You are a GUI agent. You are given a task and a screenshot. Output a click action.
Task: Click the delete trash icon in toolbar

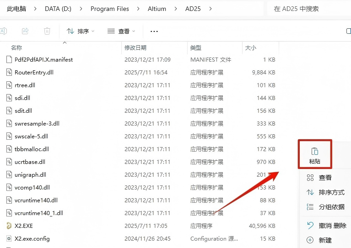(47, 31)
